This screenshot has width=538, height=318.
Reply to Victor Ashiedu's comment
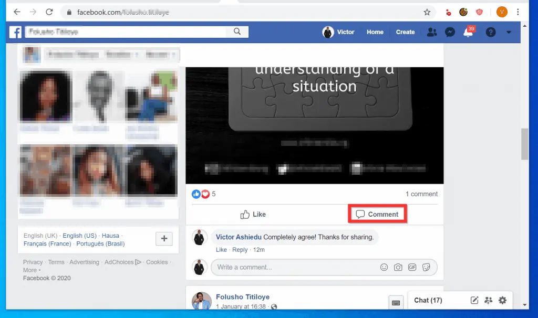[x=240, y=250]
